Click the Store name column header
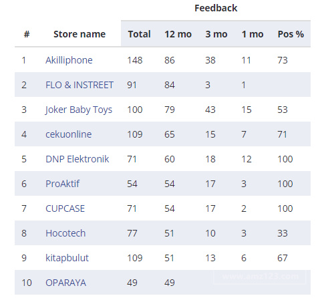Image resolution: width=320 pixels, height=298 pixels. pos(79,34)
